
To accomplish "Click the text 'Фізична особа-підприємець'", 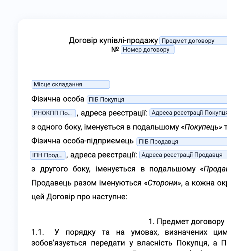I will (x=82, y=141).
